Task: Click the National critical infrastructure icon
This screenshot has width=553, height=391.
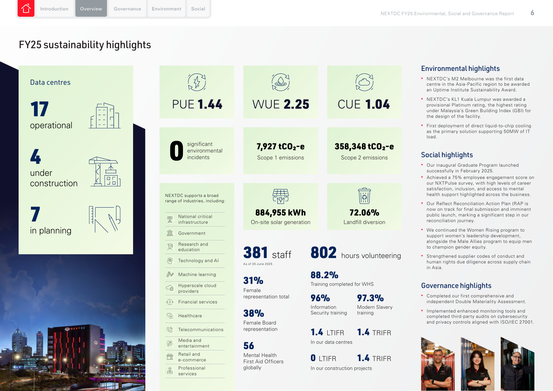Action: [x=170, y=219]
